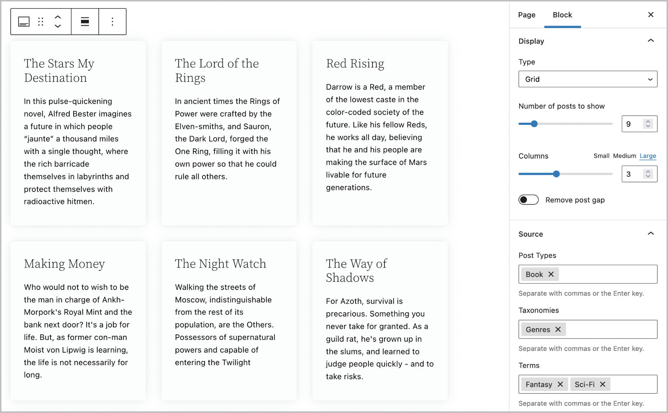Open the block options three-dot menu
This screenshot has width=668, height=413.
[112, 22]
